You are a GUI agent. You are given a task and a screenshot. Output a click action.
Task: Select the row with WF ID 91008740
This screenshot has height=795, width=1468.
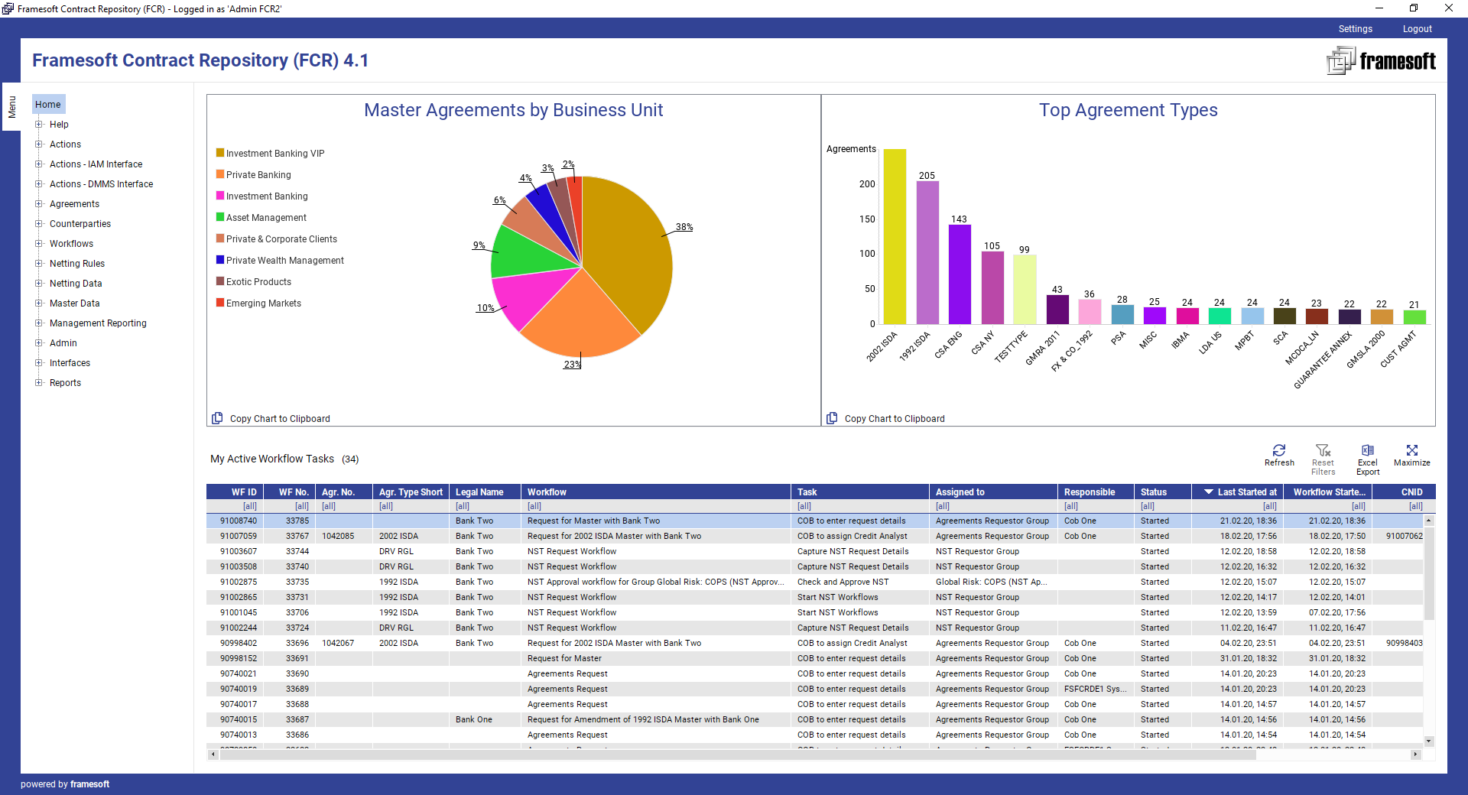point(814,521)
